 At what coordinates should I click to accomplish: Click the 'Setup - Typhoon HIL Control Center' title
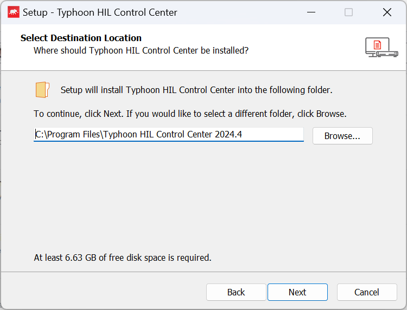coord(100,12)
